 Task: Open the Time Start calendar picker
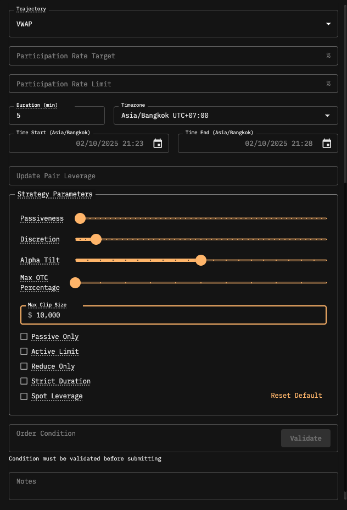click(158, 144)
